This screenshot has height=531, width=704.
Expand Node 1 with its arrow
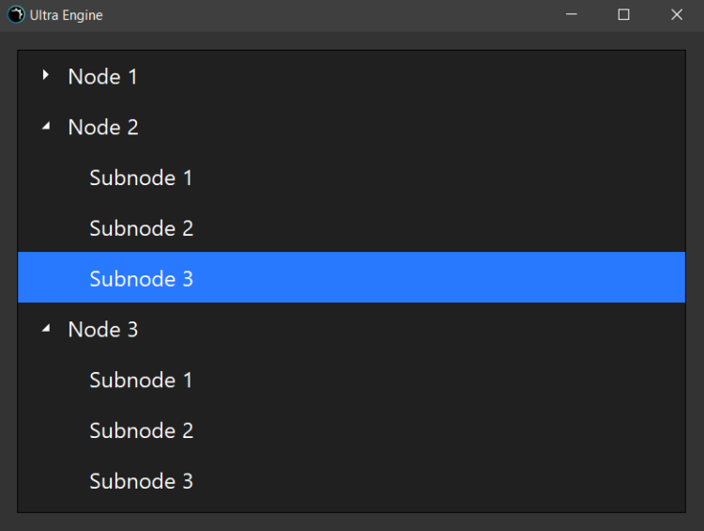point(45,76)
